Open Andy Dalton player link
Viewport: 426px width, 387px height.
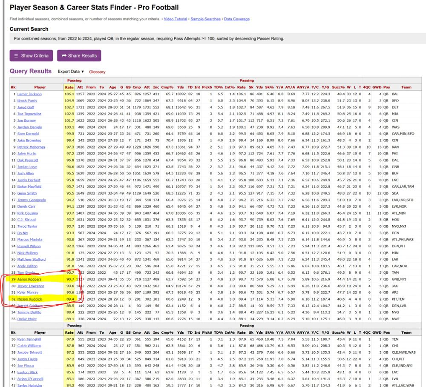tap(27, 266)
